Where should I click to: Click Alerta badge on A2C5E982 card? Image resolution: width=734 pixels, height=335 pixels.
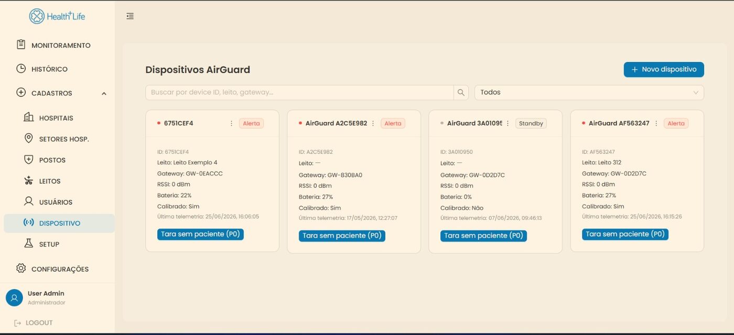(x=393, y=123)
